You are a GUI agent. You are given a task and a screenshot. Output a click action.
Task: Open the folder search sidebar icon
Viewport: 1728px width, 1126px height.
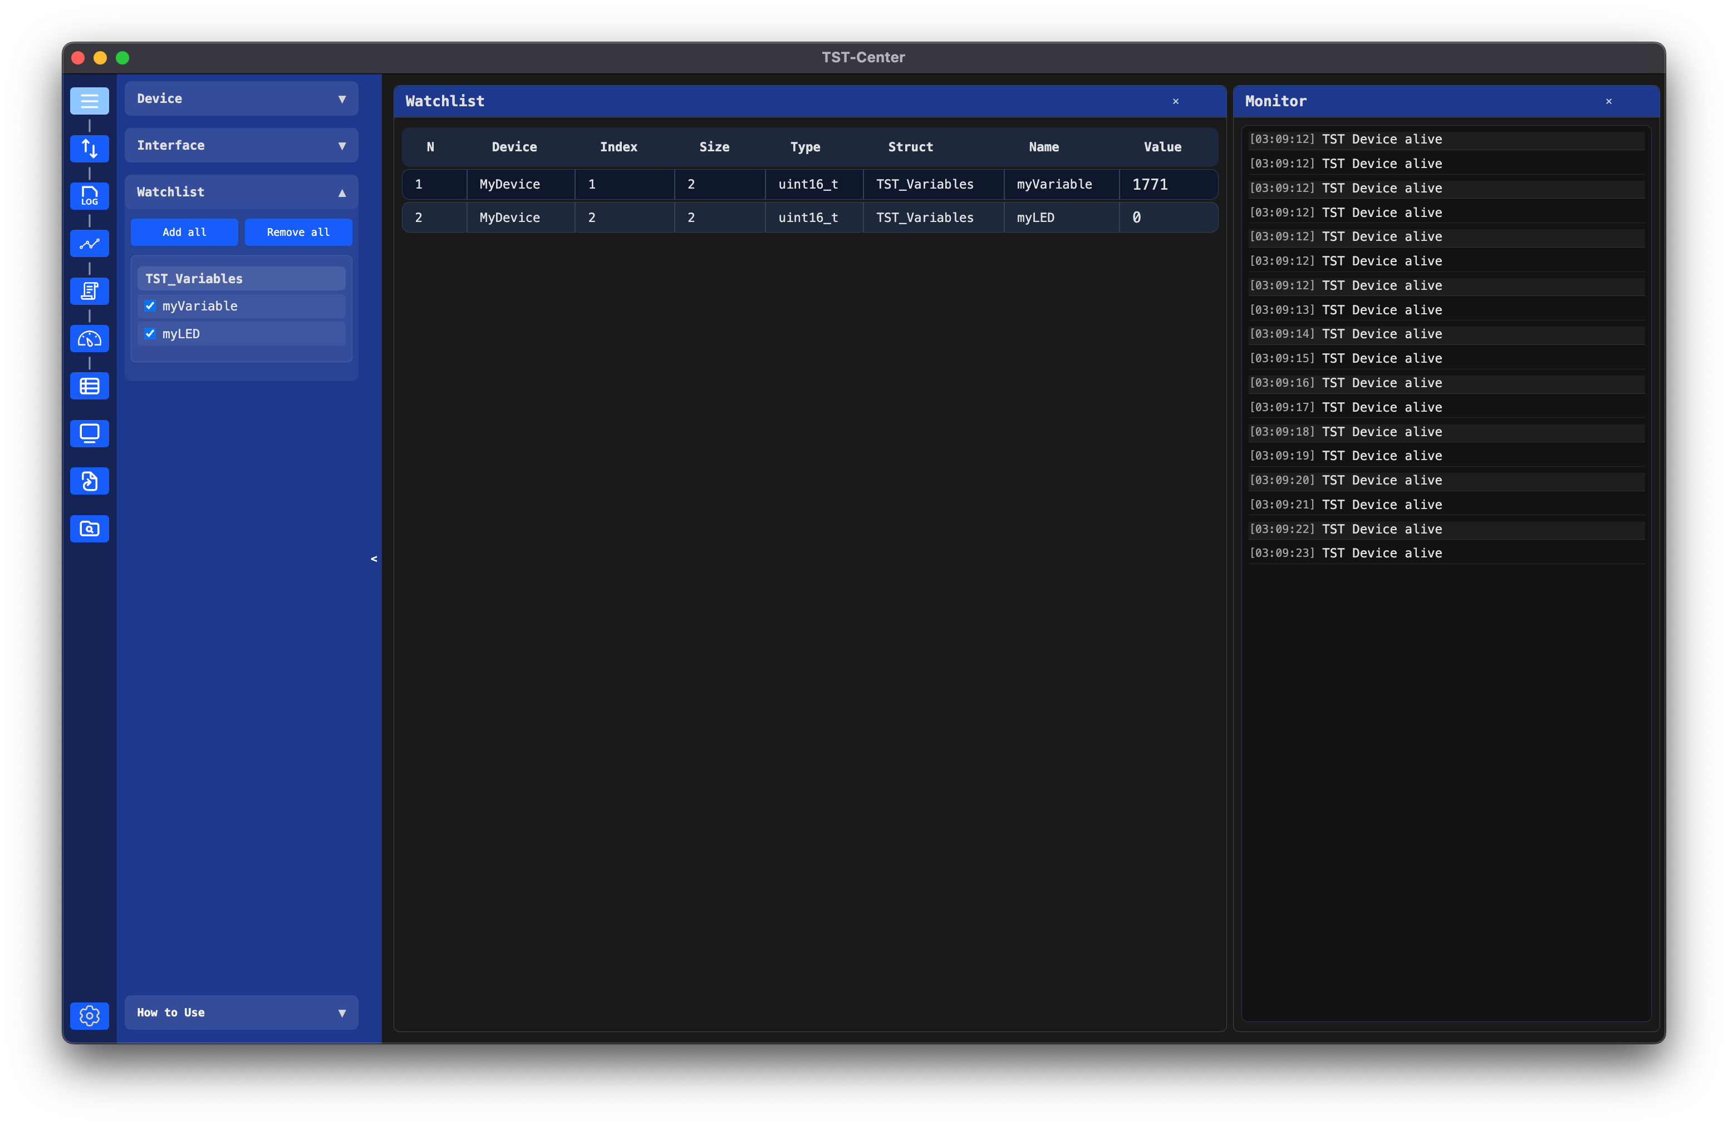click(x=89, y=529)
